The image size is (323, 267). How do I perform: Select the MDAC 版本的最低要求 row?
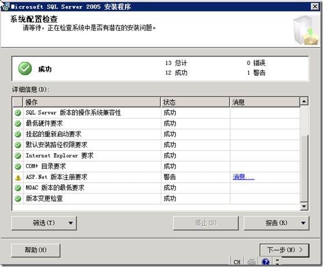156,188
